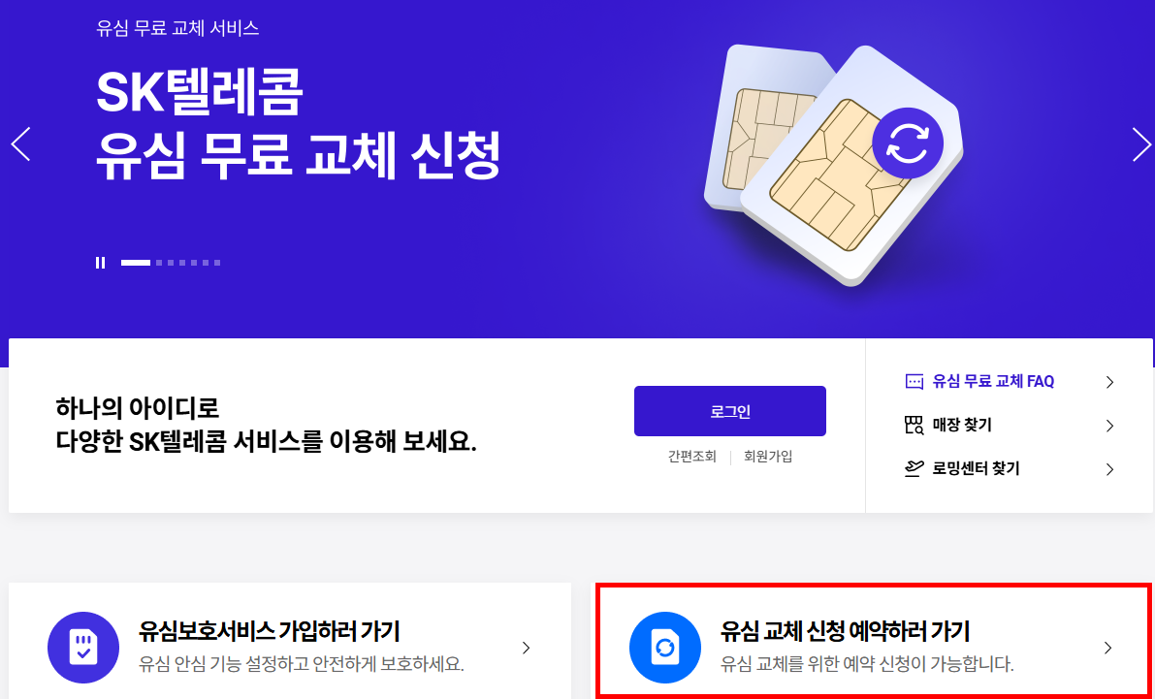Advance to next banner slide arrow
1155x699 pixels.
pyautogui.click(x=1141, y=144)
